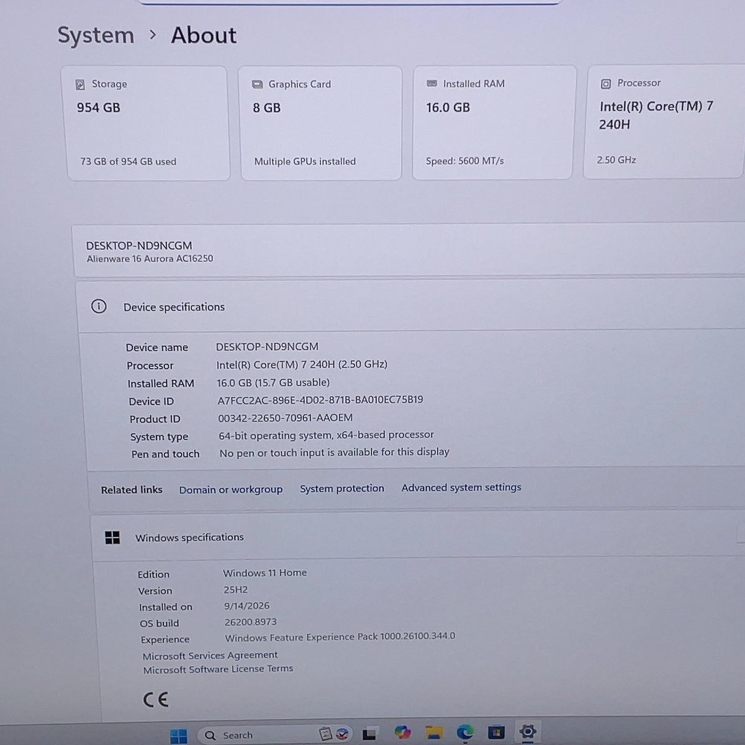Click the About page title

tap(204, 35)
